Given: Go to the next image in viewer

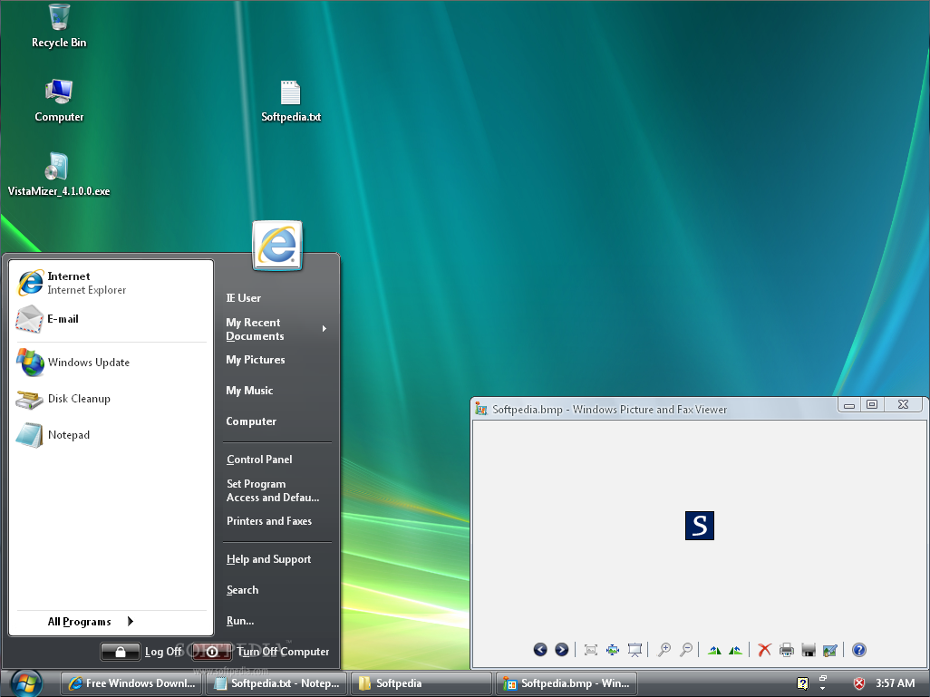Looking at the screenshot, I should (561, 650).
